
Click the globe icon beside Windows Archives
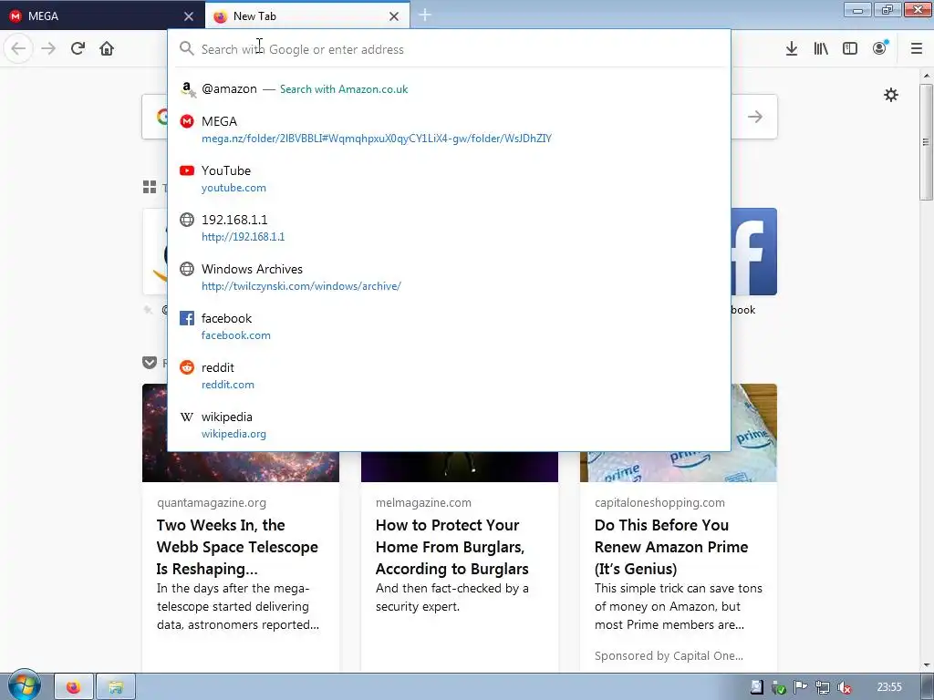coord(187,269)
